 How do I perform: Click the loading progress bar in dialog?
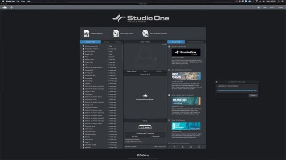(237, 90)
